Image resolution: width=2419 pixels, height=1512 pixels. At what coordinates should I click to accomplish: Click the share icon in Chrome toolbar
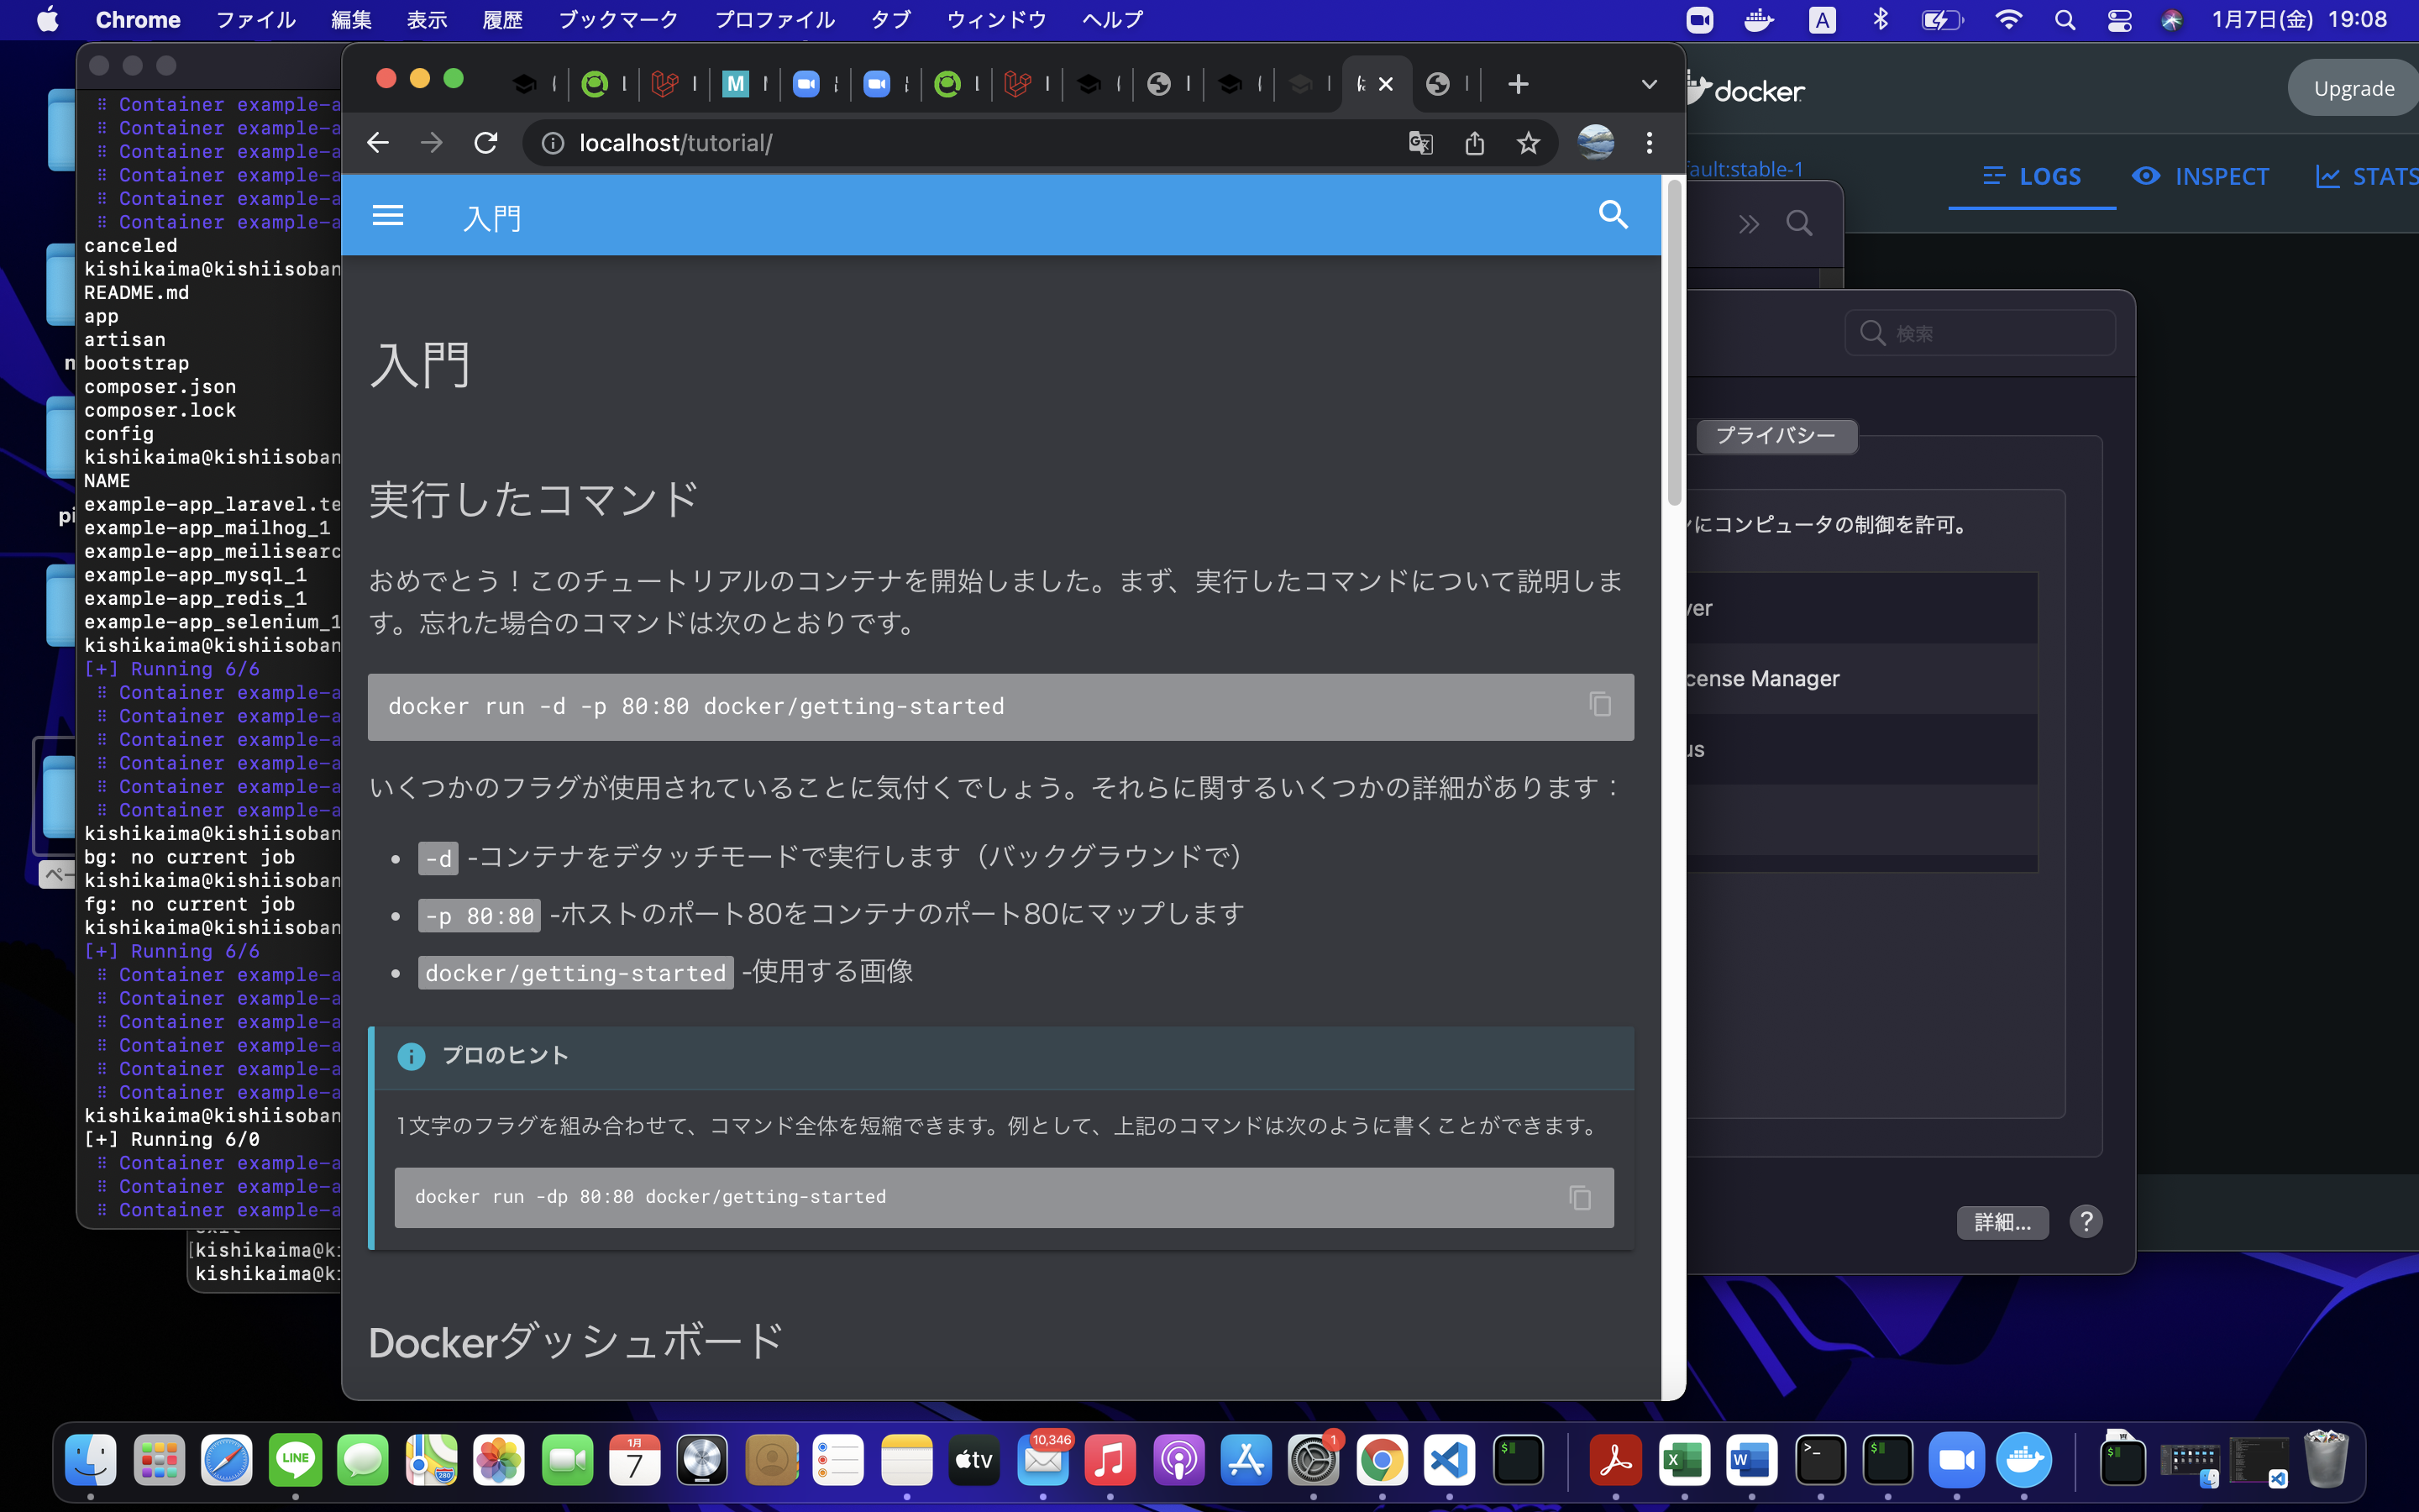pos(1475,143)
